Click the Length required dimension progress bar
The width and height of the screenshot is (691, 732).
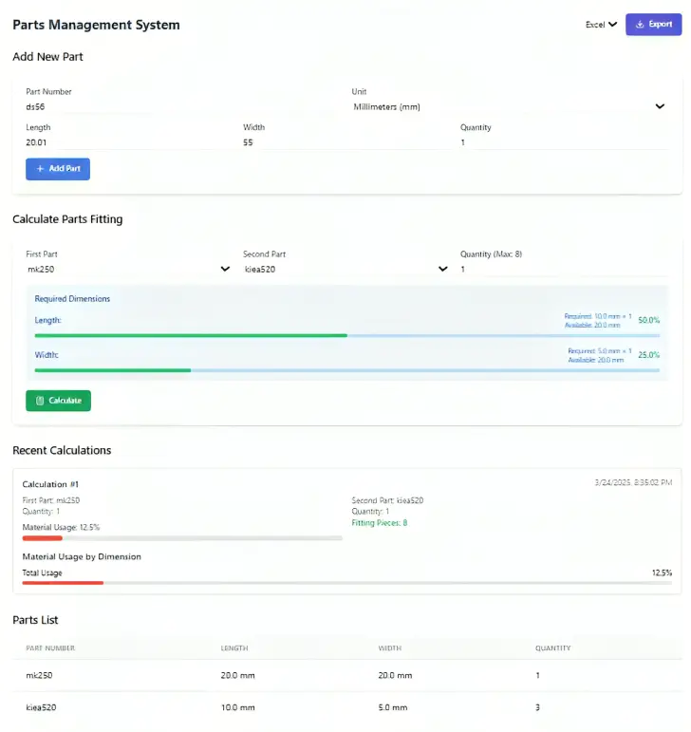click(346, 335)
